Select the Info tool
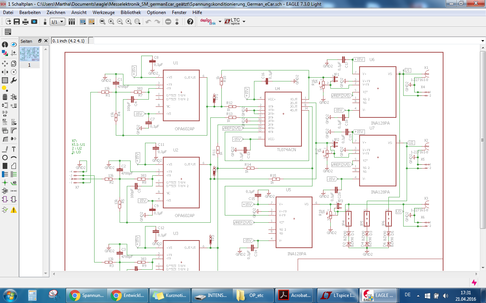 point(5,45)
